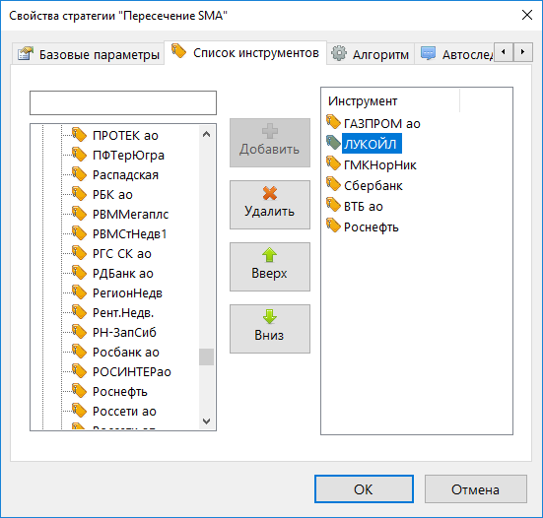Click the tag icon next to РН-ЗапСиб

pyautogui.click(x=79, y=332)
